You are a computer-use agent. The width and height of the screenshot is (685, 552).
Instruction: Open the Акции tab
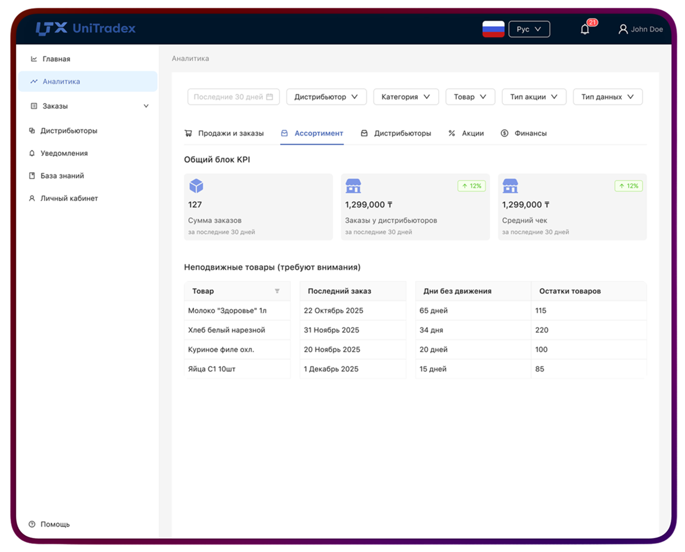[x=467, y=133]
